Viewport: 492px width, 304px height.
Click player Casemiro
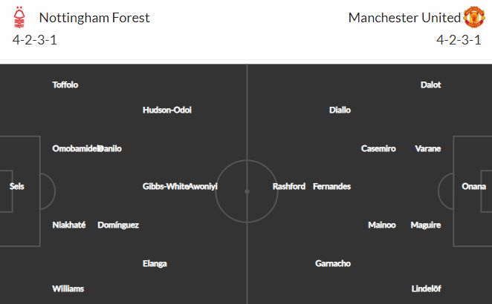pos(378,148)
